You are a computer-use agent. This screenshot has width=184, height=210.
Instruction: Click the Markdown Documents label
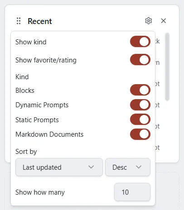point(49,134)
